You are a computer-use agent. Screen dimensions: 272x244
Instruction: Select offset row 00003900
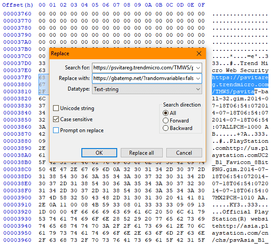click(17, 198)
